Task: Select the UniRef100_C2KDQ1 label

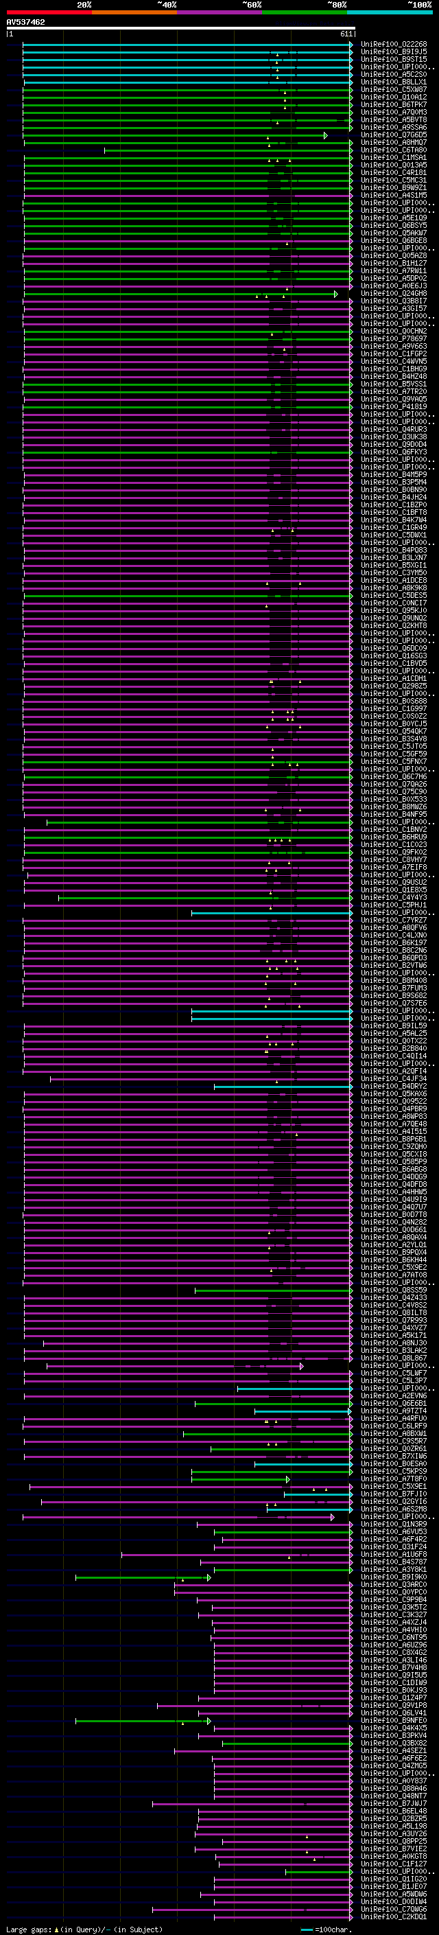Action: click(393, 1916)
